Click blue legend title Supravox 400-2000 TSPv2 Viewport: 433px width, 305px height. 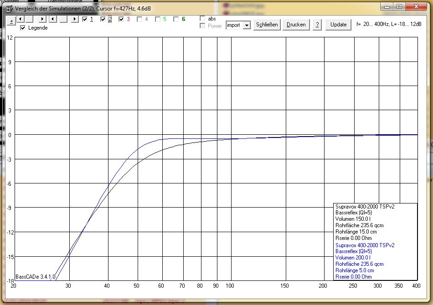point(365,245)
